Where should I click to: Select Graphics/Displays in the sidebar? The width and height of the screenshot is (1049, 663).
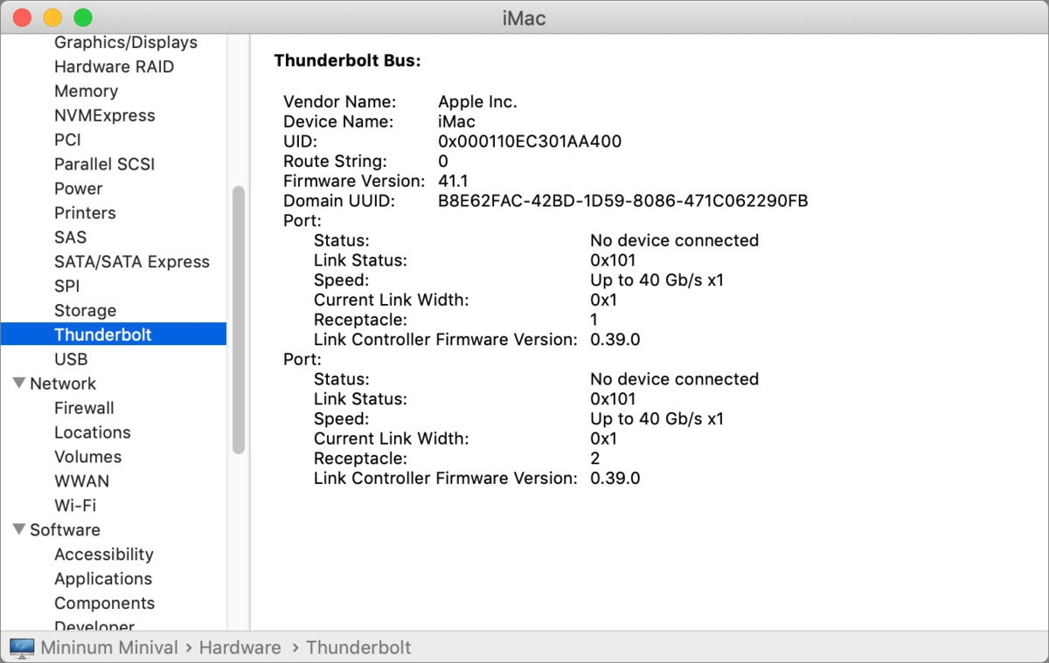pos(126,42)
